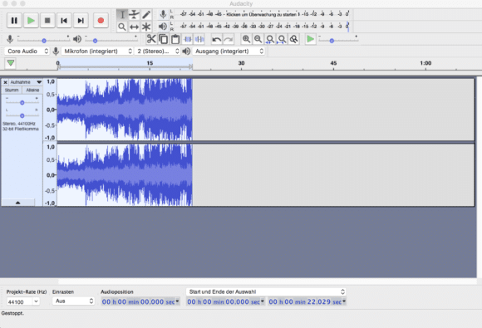Viewport: 482px width, 328px height.
Task: Click the 45 second mark on timeline
Action: (333, 63)
